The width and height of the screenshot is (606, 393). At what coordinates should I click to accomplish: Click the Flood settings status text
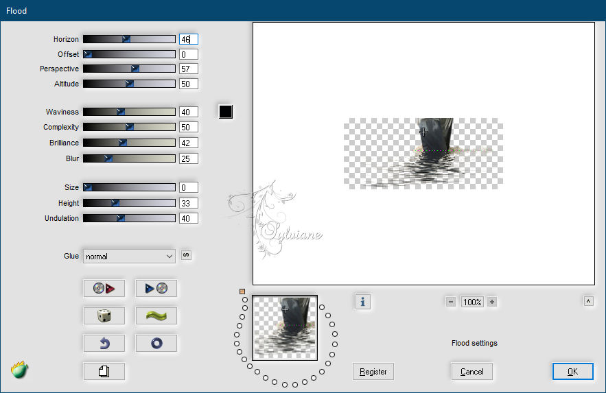[x=474, y=343]
